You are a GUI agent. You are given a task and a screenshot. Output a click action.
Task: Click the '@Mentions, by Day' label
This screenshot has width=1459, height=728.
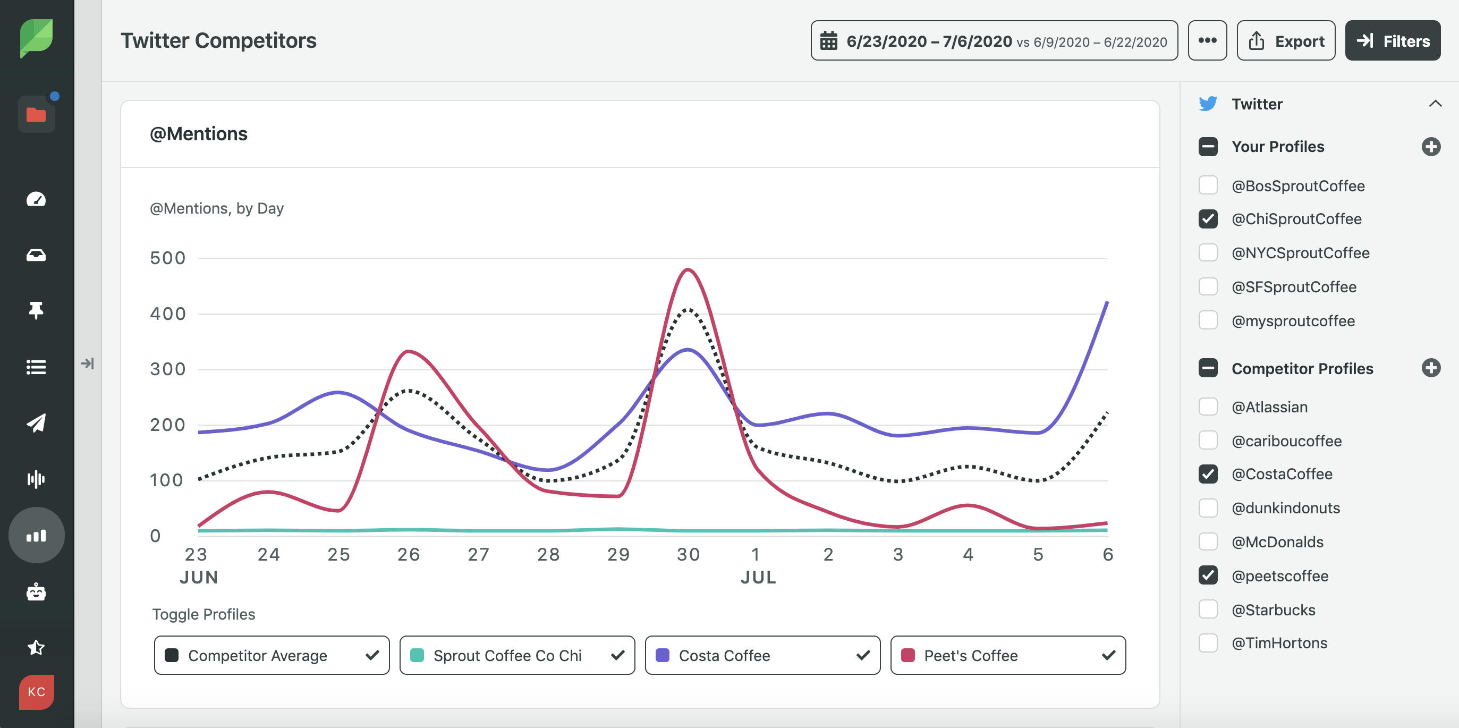(x=216, y=208)
